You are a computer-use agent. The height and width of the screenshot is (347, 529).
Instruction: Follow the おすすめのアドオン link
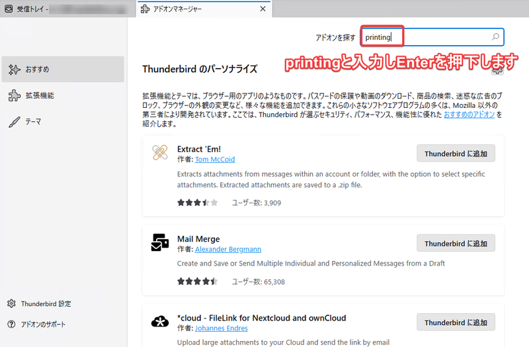tap(469, 115)
